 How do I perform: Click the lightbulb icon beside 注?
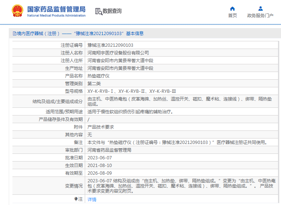pos(76,199)
